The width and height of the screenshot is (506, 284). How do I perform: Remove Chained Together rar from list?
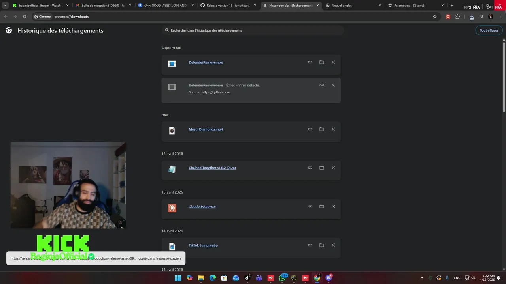click(333, 168)
